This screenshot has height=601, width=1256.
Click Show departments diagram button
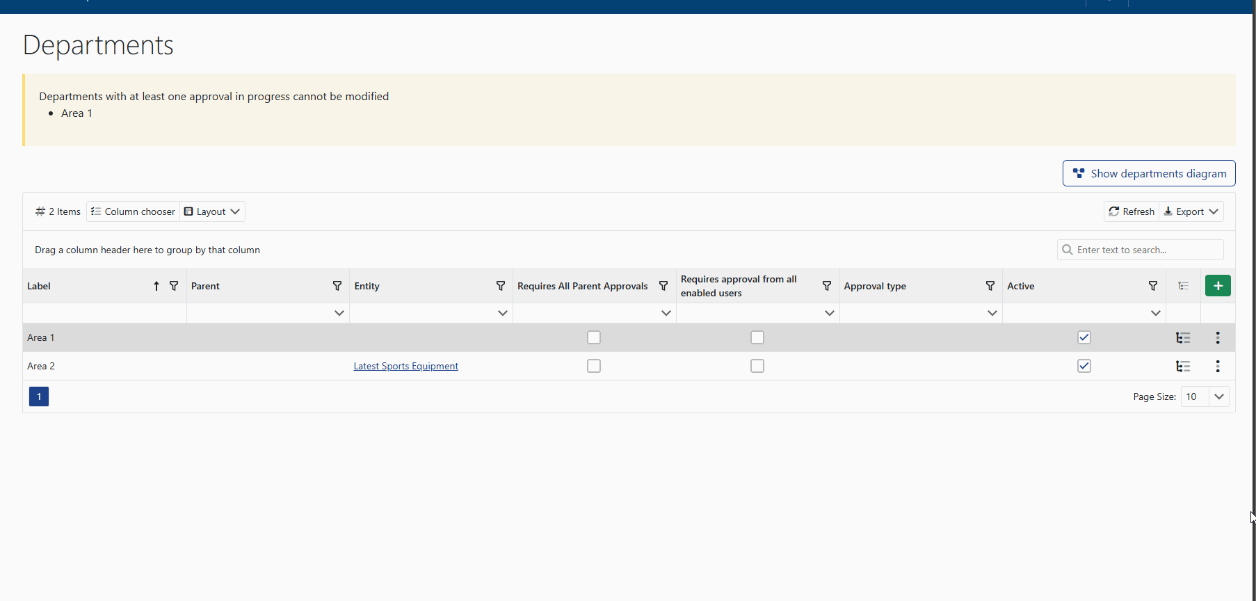[x=1148, y=174]
